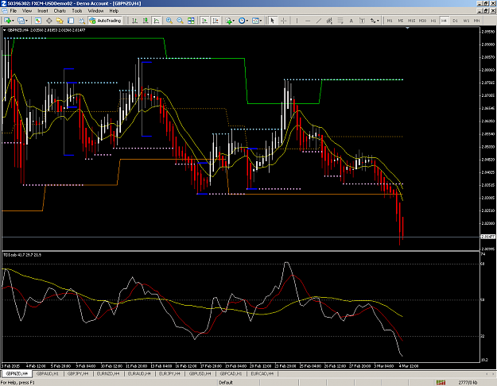Screen dimensions: 497x386
Task: Switch to the GBPAUD,H1 chart tab
Action: coord(47,373)
